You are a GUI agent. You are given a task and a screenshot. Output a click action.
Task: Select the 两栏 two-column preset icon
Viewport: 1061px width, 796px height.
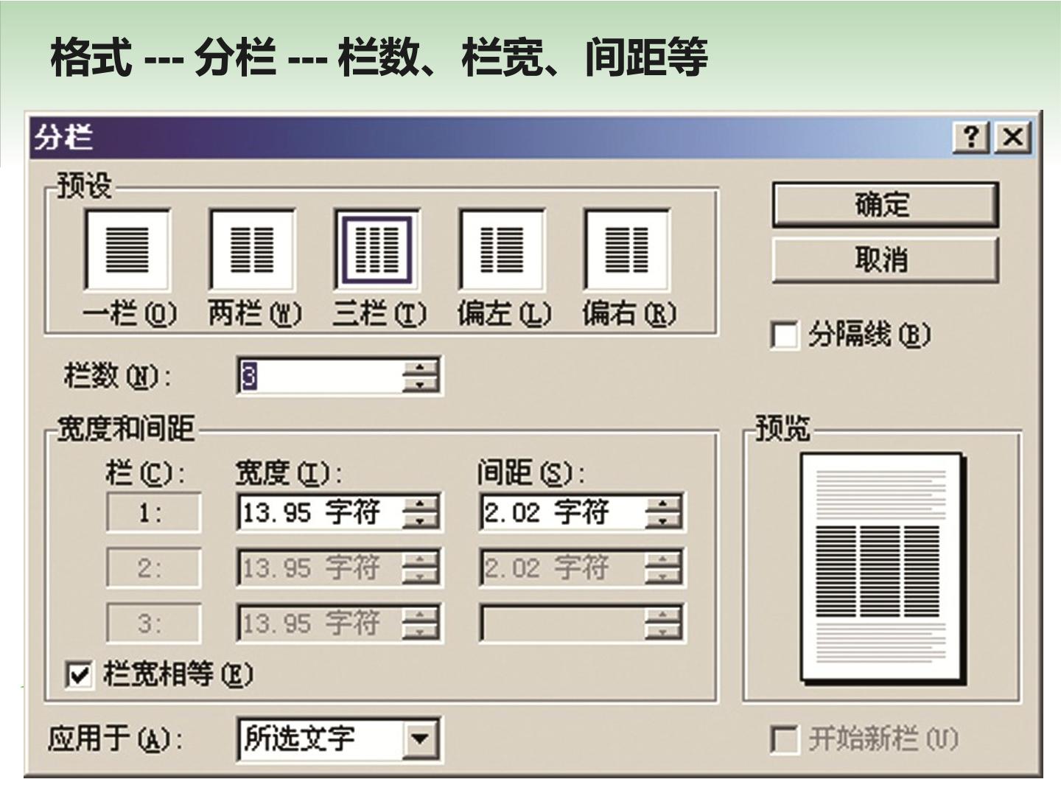252,249
